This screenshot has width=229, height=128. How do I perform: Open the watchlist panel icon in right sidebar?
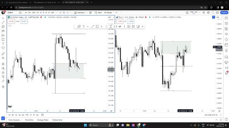click(226, 18)
